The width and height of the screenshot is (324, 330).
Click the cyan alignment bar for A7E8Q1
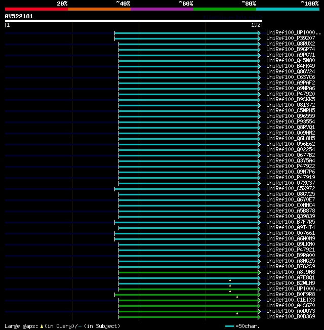tap(188, 278)
